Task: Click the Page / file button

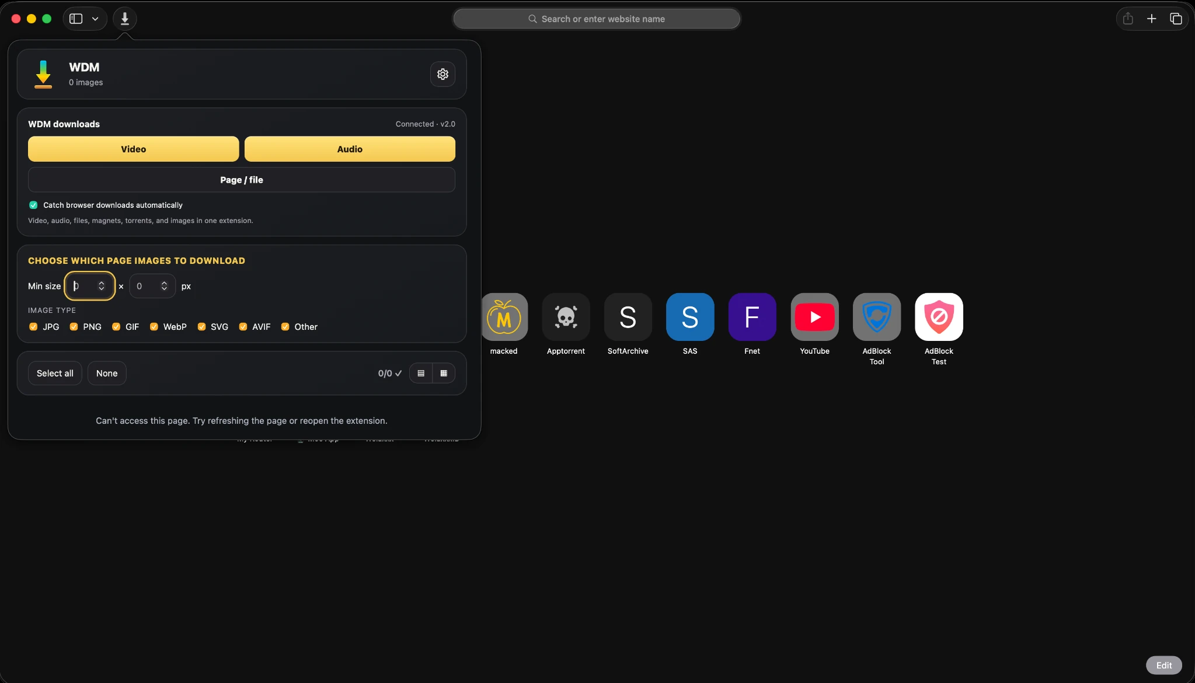Action: [x=242, y=180]
